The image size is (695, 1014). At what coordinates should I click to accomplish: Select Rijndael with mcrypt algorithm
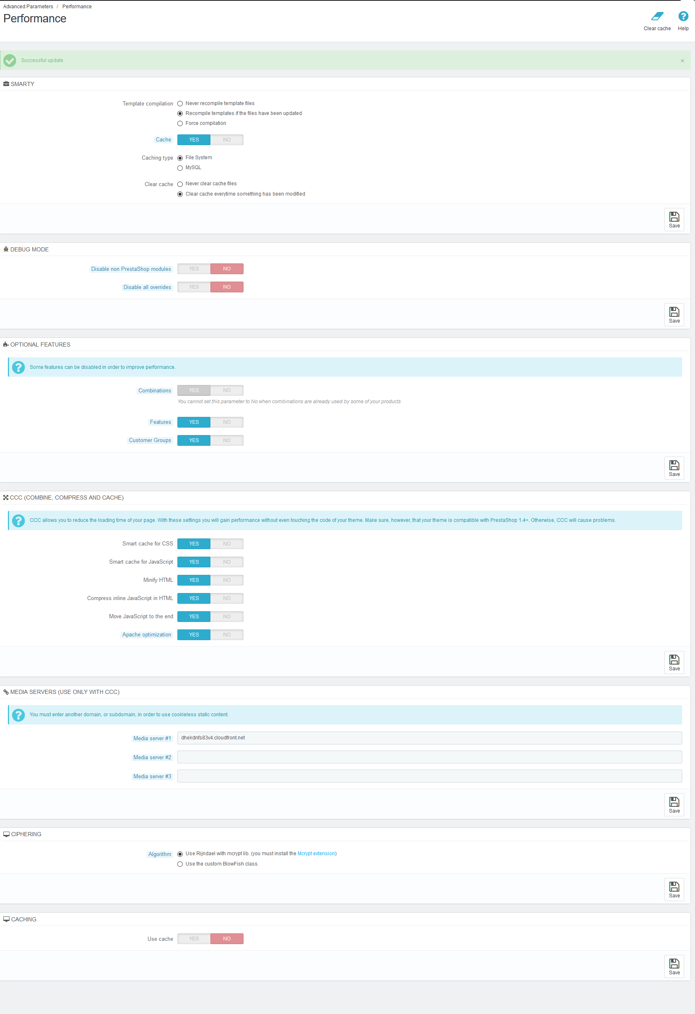180,854
